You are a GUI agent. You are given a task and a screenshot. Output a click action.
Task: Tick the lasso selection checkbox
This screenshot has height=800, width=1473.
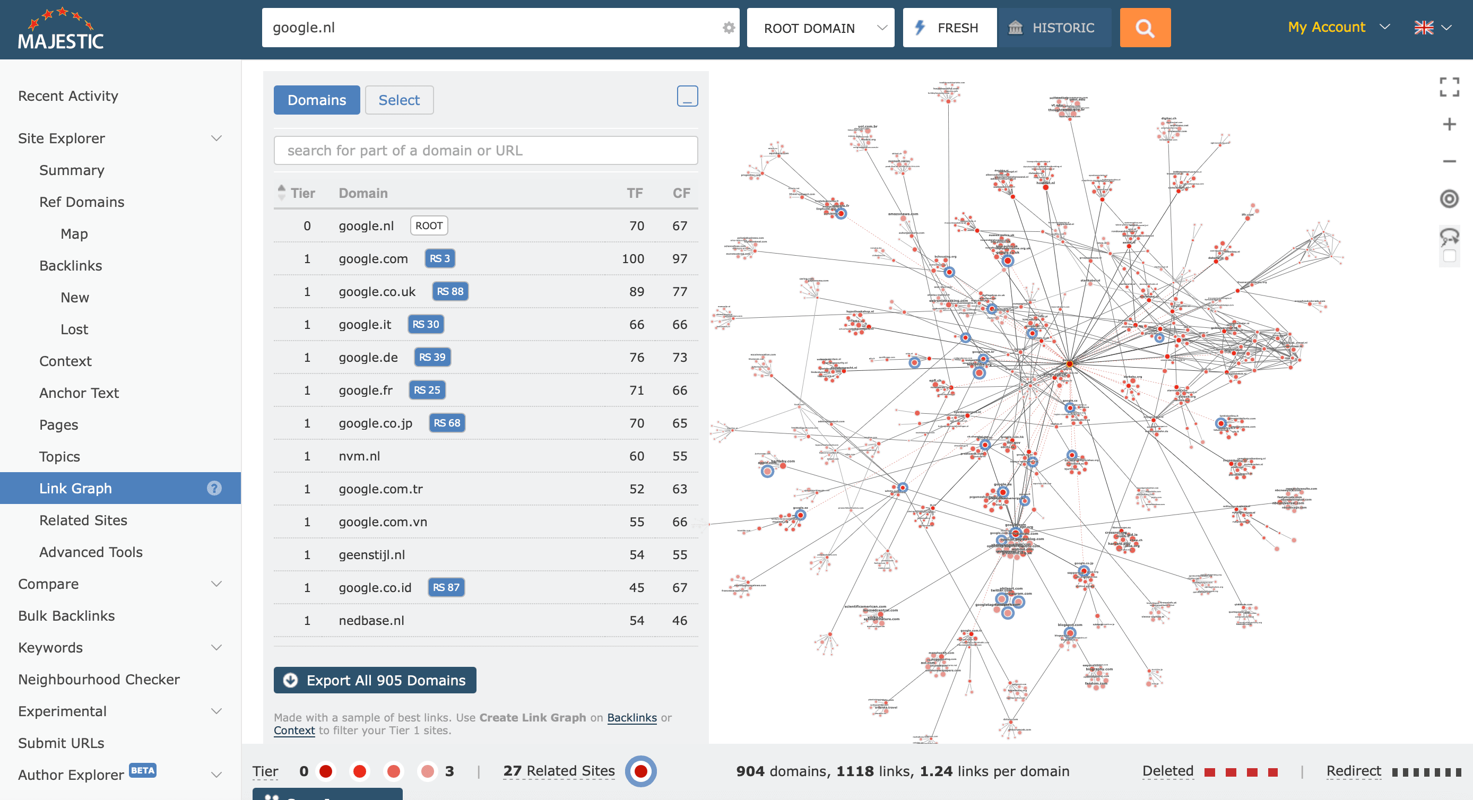[x=1449, y=256]
